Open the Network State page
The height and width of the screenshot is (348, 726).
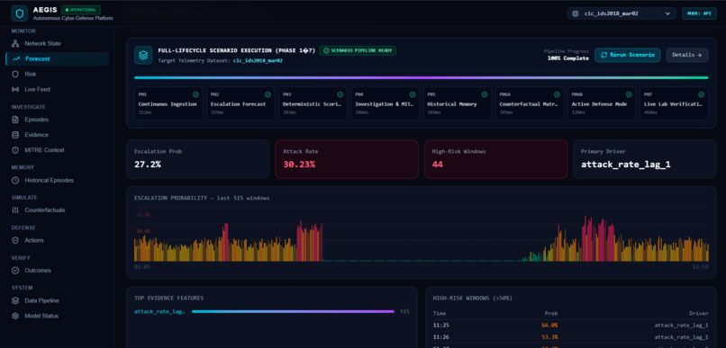[57, 43]
